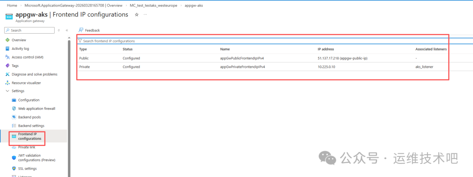
Task: Click the Overview sidebar icon
Action: tap(7, 40)
